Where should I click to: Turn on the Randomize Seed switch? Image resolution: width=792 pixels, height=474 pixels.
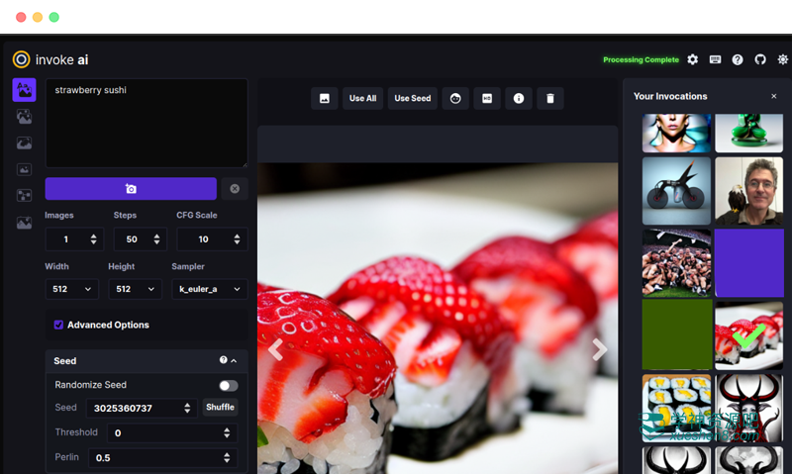(x=228, y=385)
